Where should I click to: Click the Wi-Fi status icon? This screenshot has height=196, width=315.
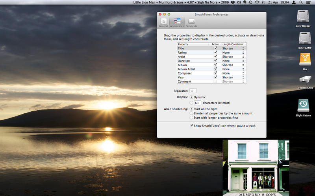click(x=257, y=2)
